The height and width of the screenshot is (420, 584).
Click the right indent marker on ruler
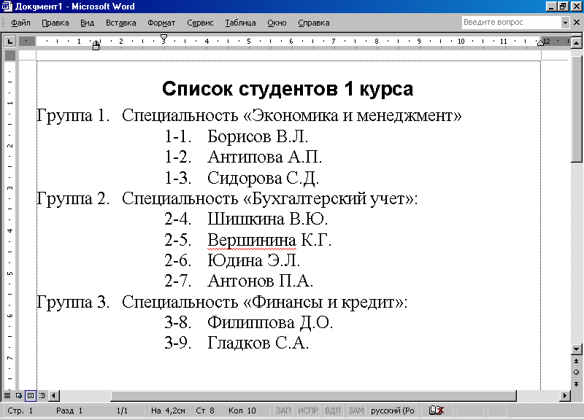point(540,43)
